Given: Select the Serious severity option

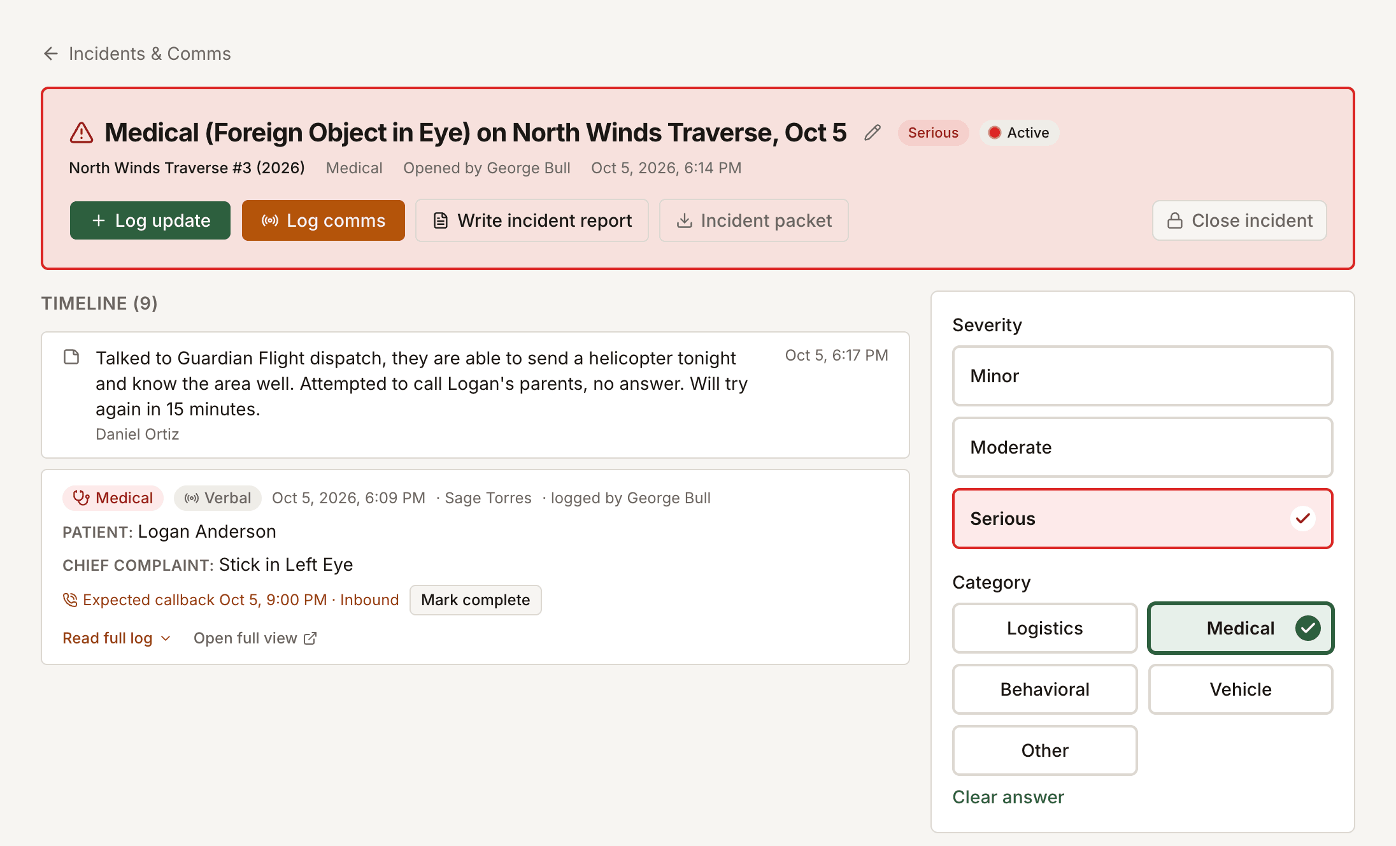Looking at the screenshot, I should click(1143, 519).
